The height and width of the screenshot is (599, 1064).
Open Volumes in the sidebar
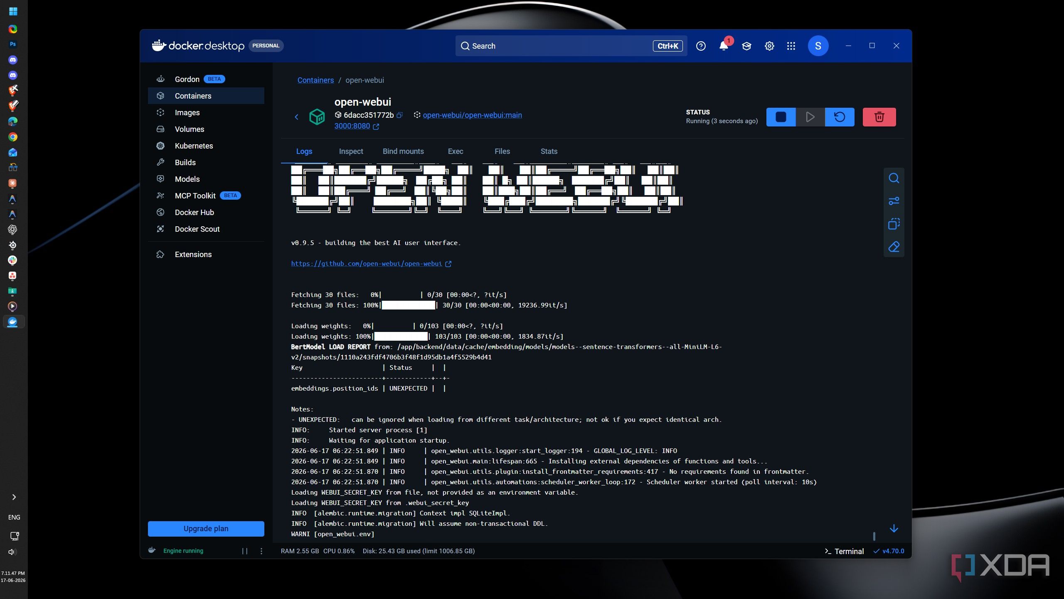coord(206,129)
